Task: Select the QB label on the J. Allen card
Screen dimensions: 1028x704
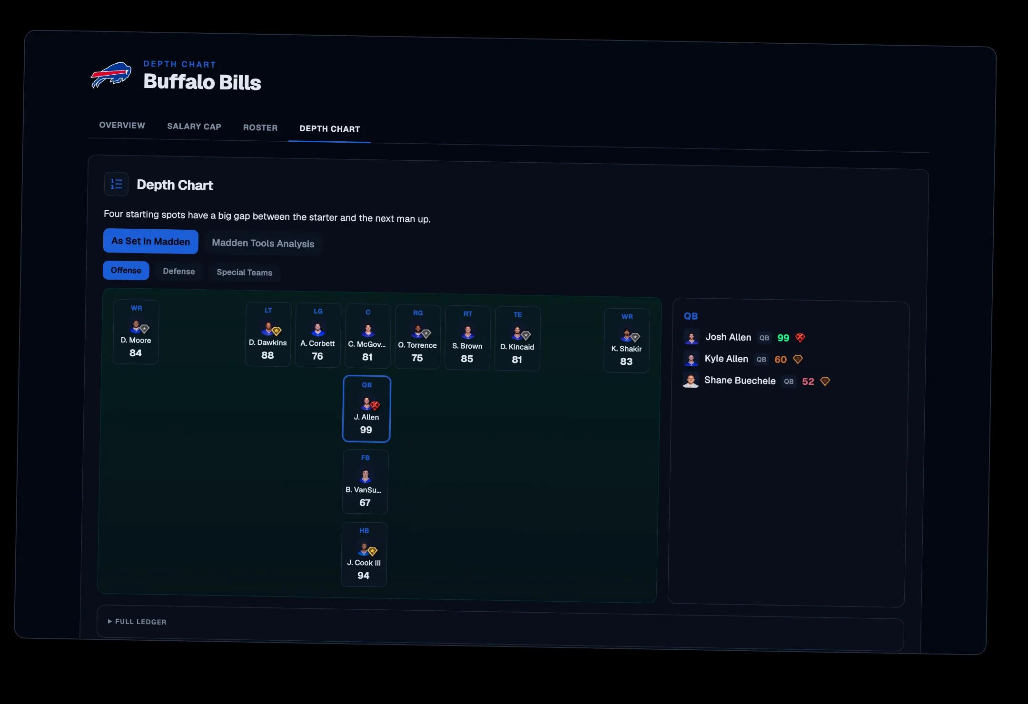Action: [x=367, y=385]
